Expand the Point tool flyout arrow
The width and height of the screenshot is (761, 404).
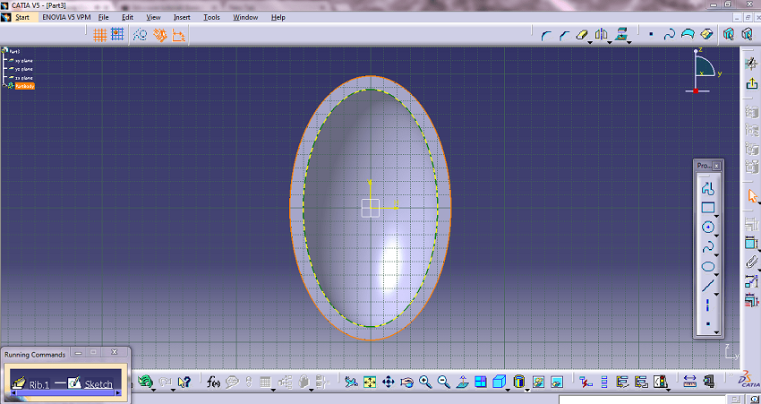pyautogui.click(x=717, y=333)
